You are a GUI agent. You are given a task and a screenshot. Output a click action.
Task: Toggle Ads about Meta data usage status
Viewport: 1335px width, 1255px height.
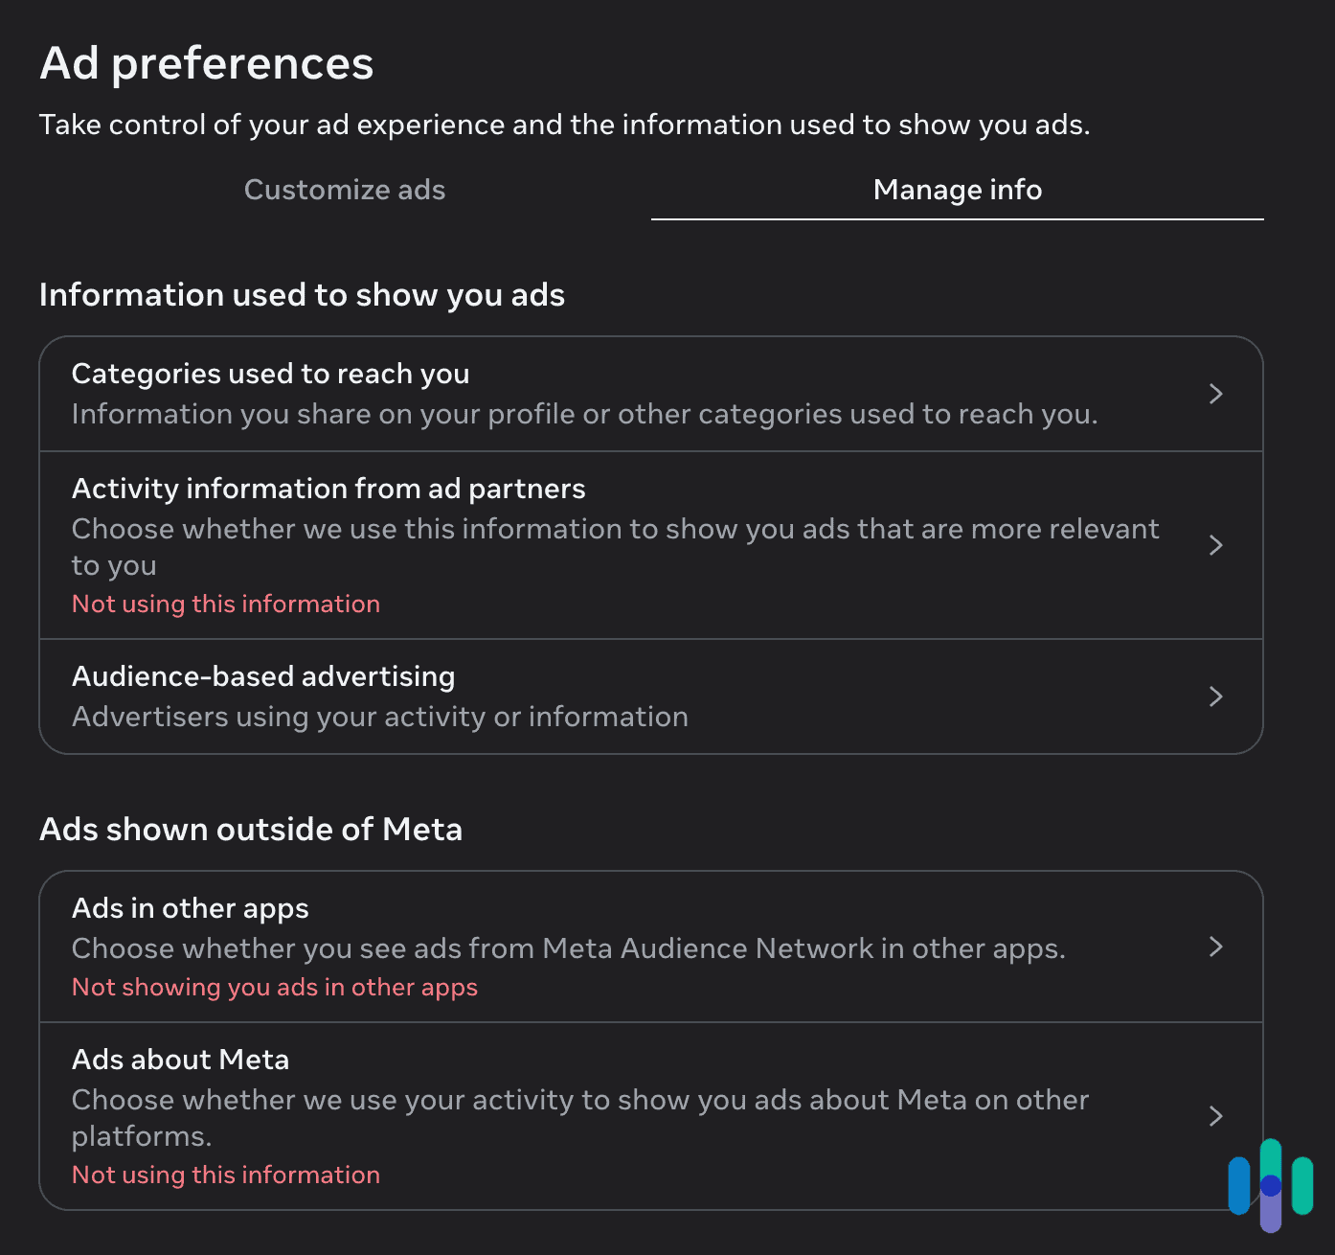(x=225, y=1175)
